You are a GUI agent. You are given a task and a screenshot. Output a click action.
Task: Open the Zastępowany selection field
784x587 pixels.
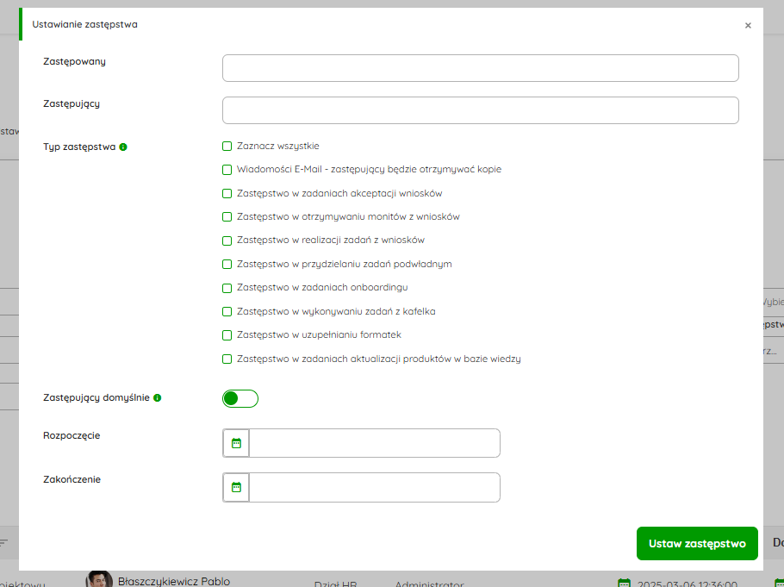tap(480, 68)
